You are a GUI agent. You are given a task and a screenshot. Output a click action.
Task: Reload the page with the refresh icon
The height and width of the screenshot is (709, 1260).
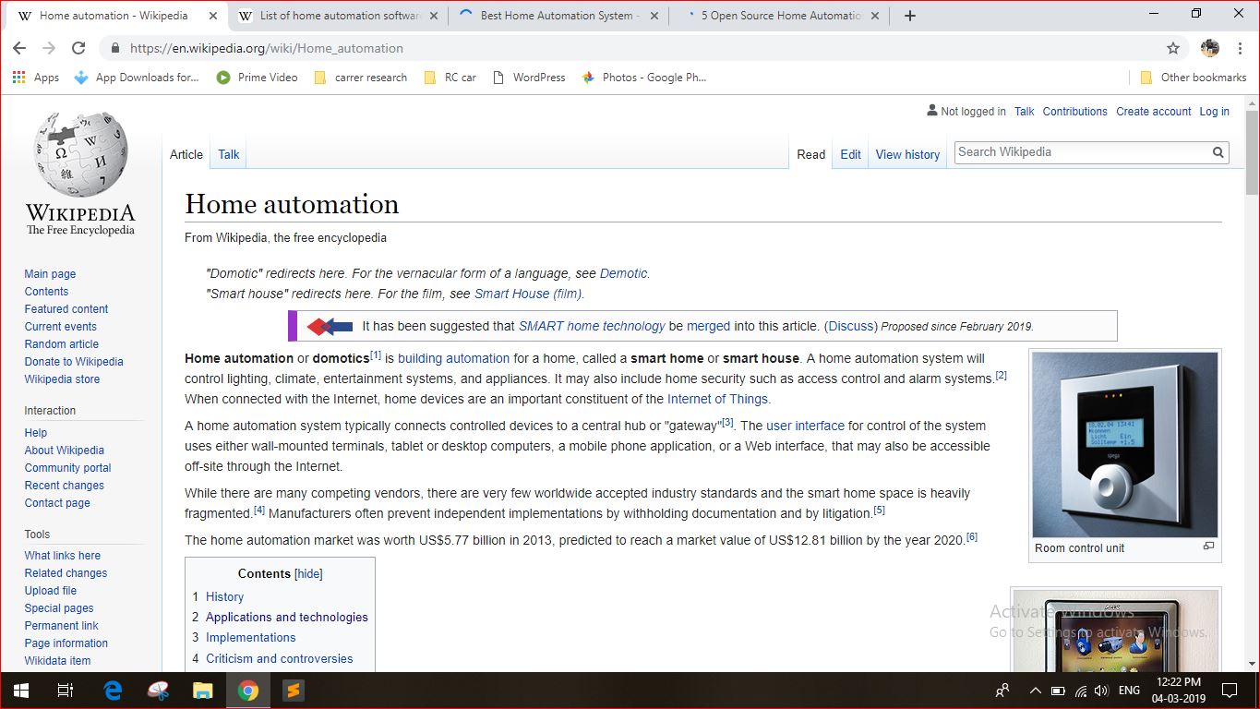point(78,48)
